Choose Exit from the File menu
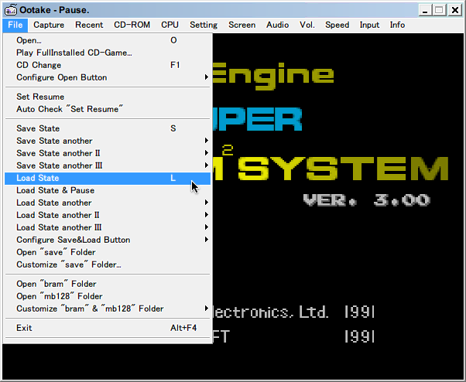 pyautogui.click(x=108, y=328)
